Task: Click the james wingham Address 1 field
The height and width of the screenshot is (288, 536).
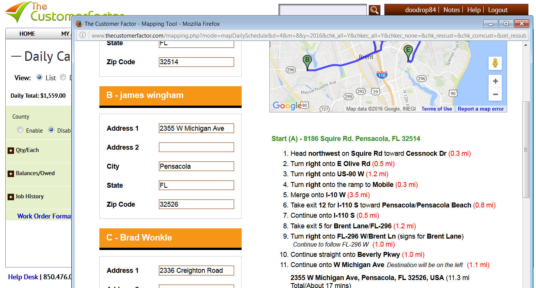Action: 196,128
